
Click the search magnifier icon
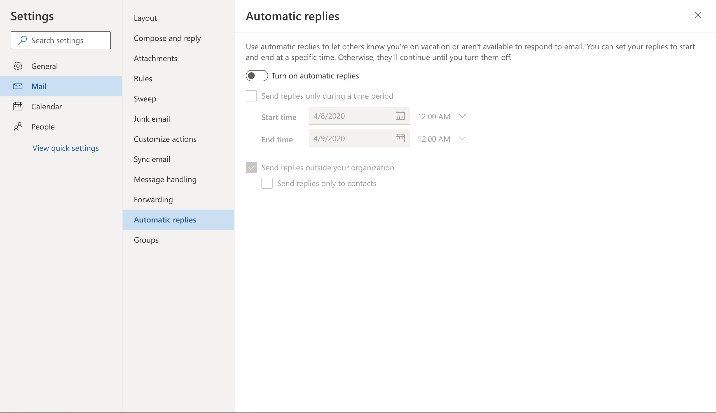pos(22,40)
